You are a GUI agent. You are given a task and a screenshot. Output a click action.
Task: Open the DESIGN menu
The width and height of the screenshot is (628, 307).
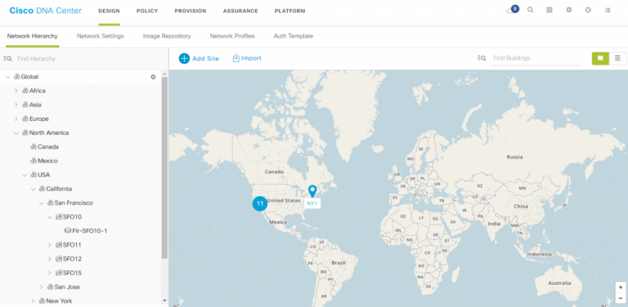tap(109, 11)
